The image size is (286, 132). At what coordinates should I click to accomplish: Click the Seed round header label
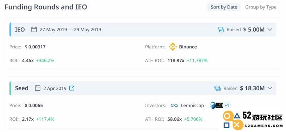coord(22,88)
